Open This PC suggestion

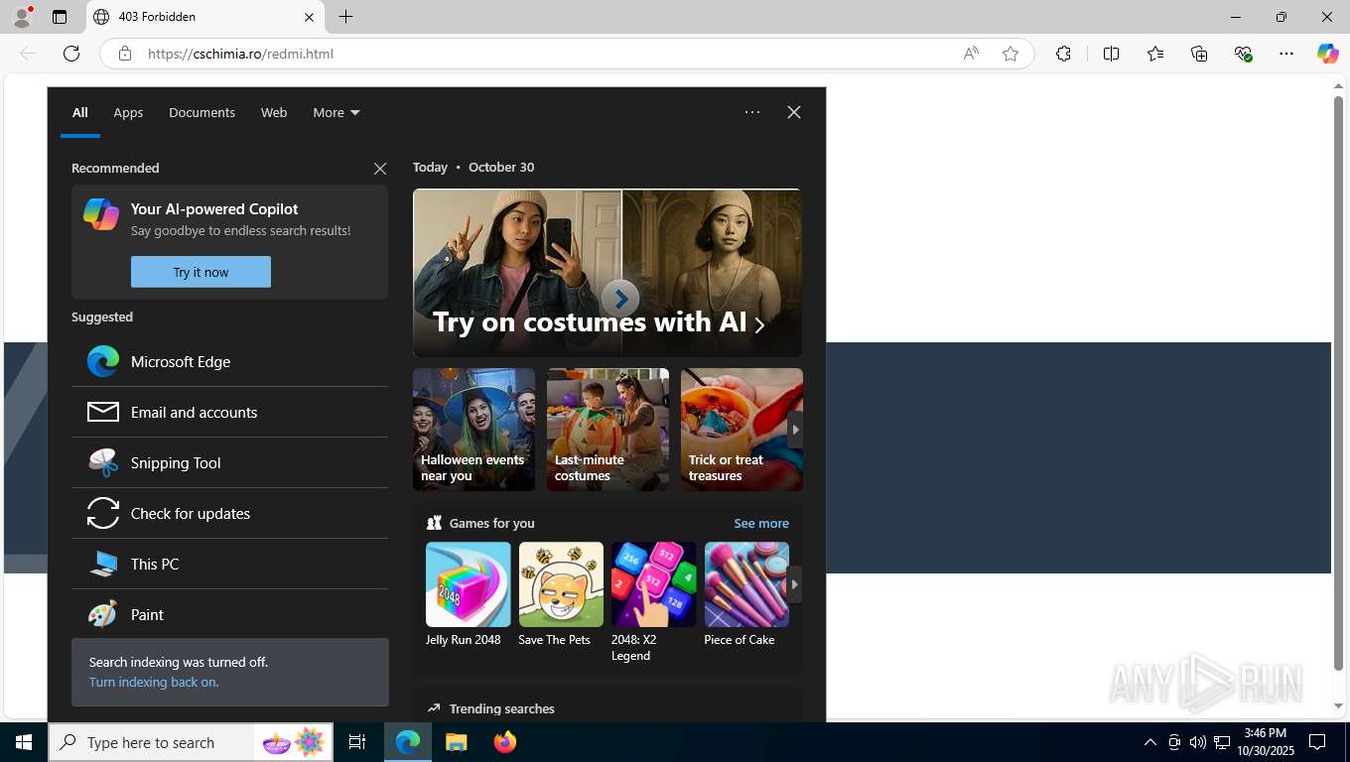coord(229,564)
